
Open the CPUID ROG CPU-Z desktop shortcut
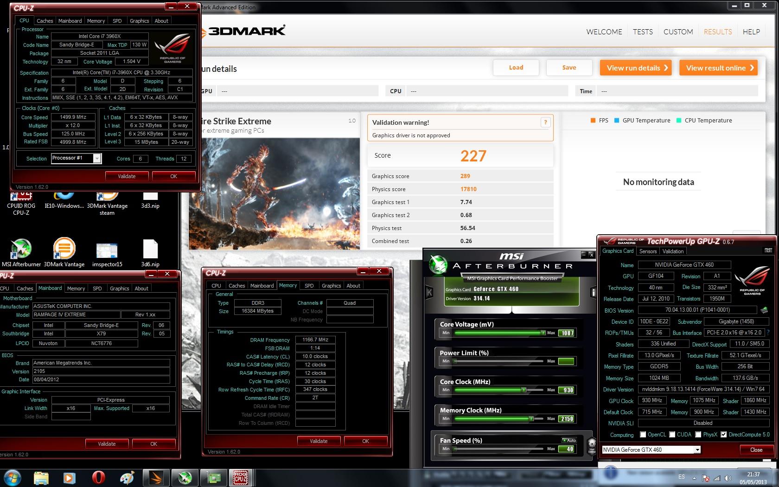21,203
